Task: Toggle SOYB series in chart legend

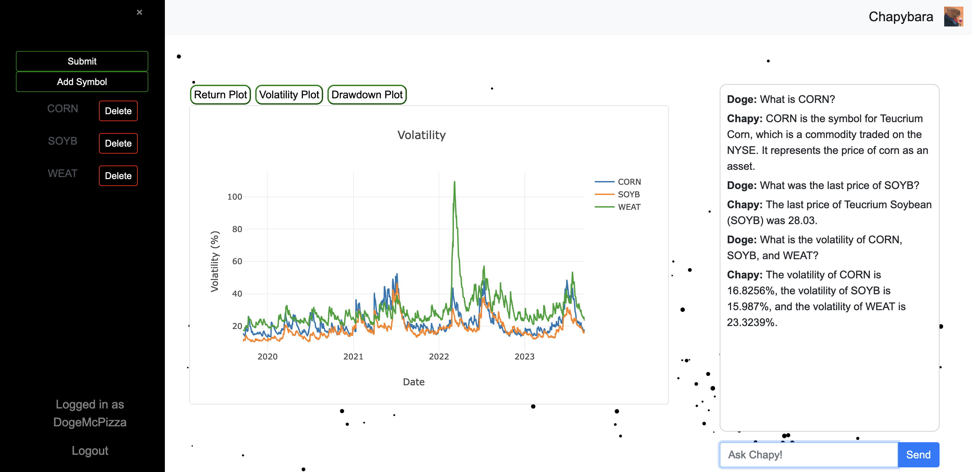Action: [628, 194]
